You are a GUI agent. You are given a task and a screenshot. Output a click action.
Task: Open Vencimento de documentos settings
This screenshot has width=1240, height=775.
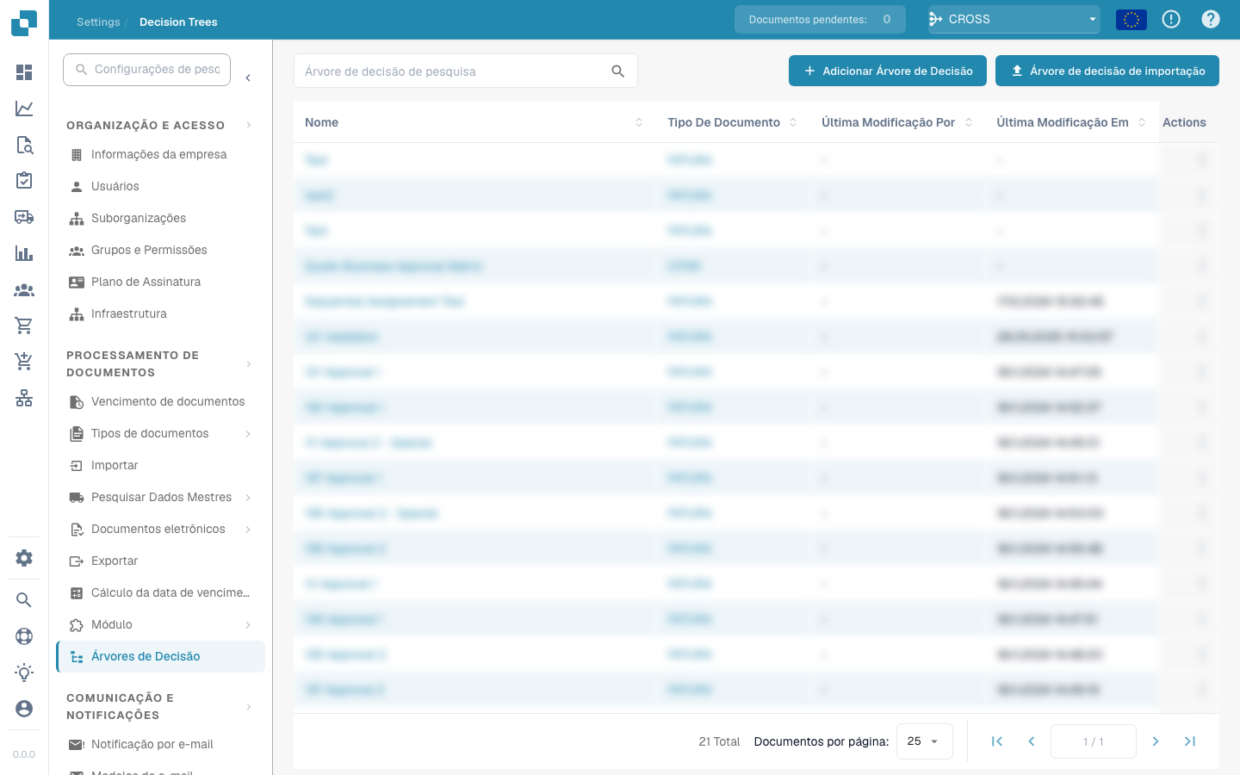(160, 402)
